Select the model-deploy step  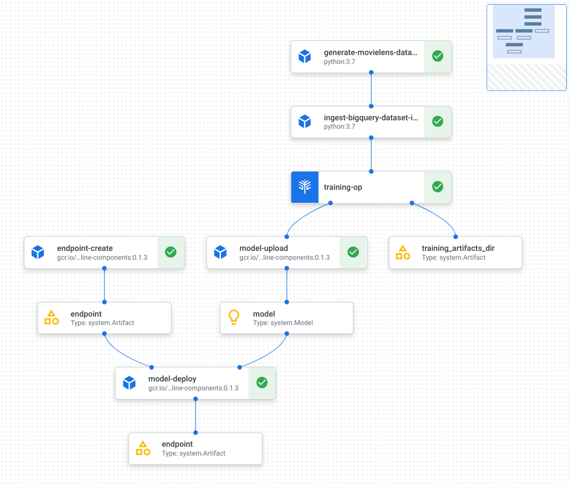coord(195,383)
